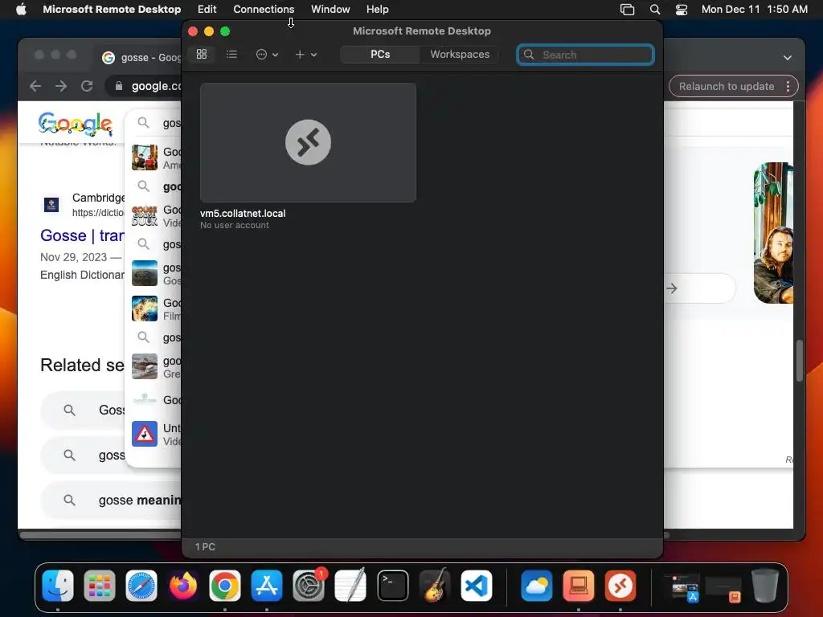
Task: Select the PCs tab
Action: [x=380, y=54]
